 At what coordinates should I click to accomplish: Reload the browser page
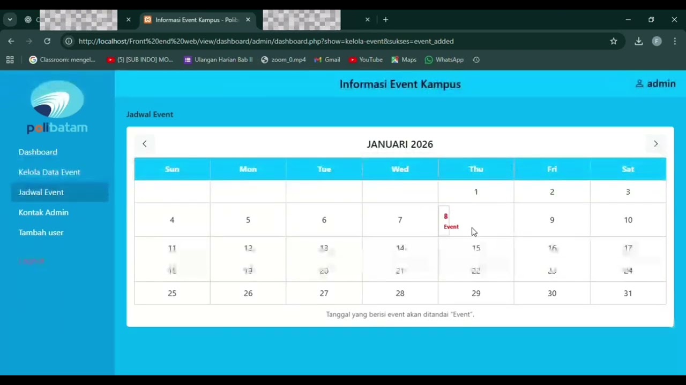click(47, 41)
